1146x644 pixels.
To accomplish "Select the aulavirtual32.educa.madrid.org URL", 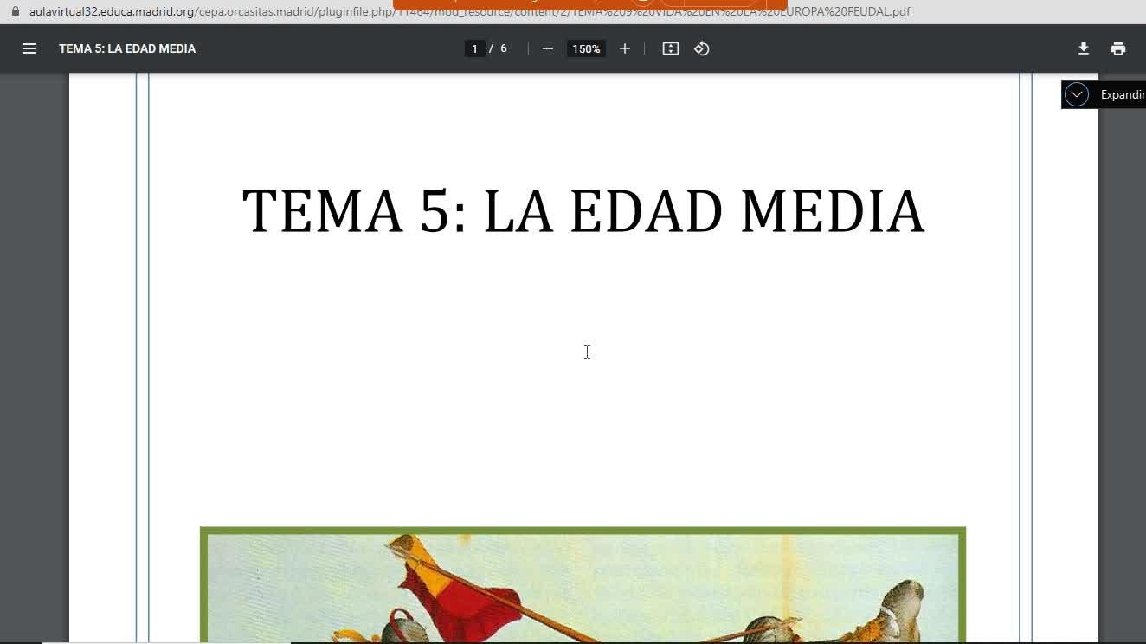I will (x=469, y=11).
